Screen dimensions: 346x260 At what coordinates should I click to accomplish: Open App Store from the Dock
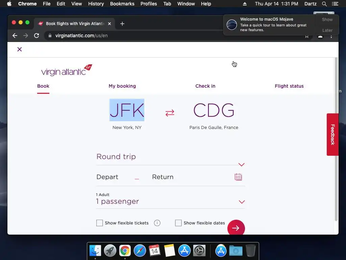tap(184, 251)
